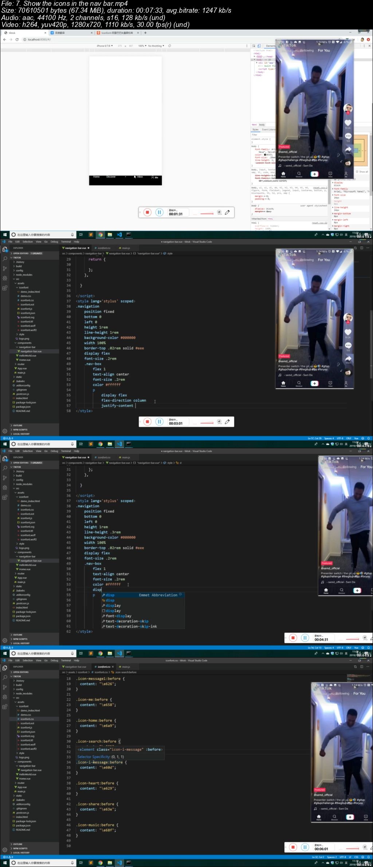Open the Manage gear in the 00:03:01 VS Code frame
Image resolution: width=373 pixels, height=867 pixels.
pyautogui.click(x=5, y=431)
